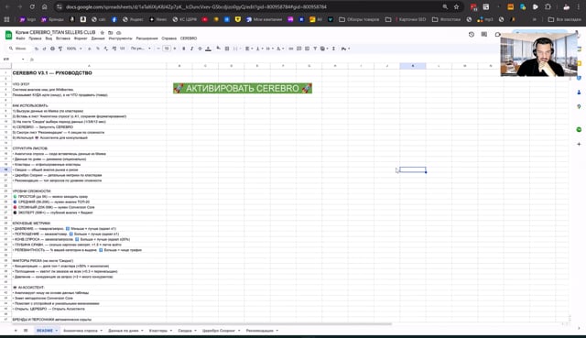The height and width of the screenshot is (338, 586).
Task: Open the Мои кампании bookmark
Action: tap(264, 19)
